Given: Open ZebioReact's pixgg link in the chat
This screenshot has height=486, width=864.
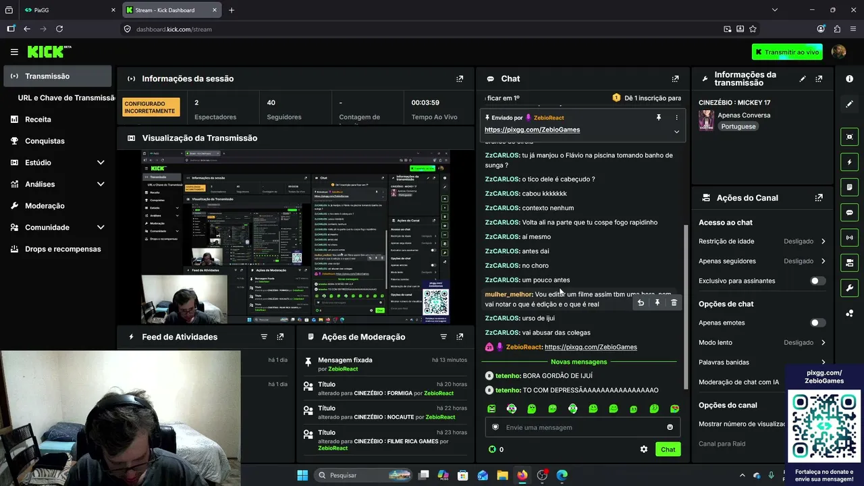Looking at the screenshot, I should pos(591,347).
